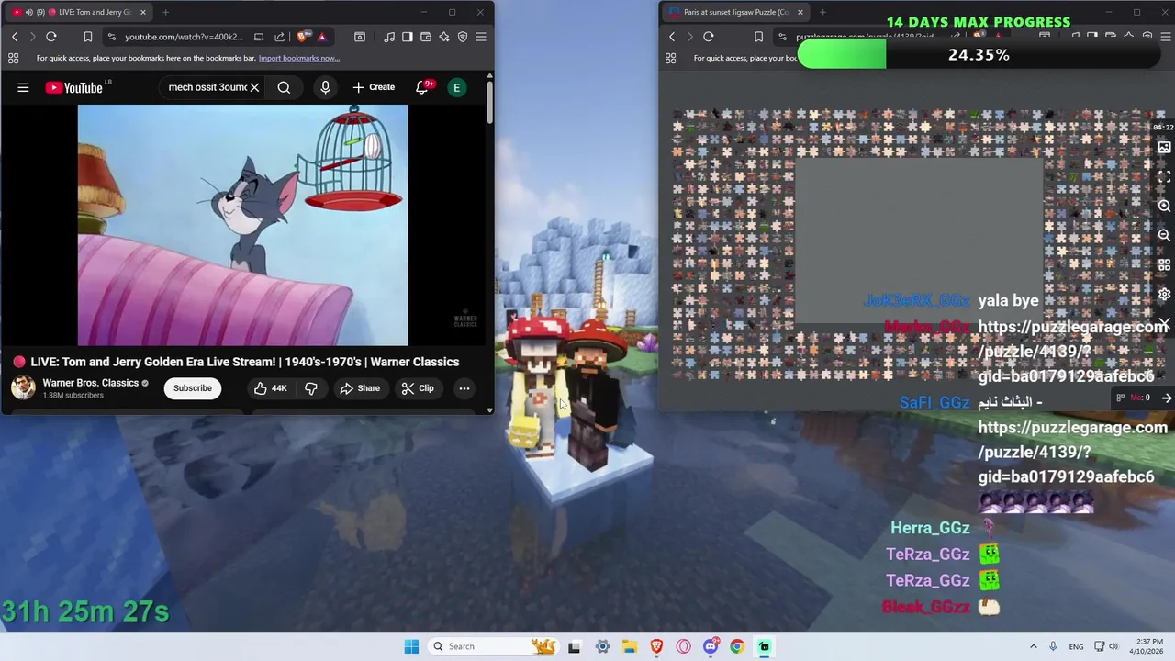Click the Windows taskbar Search box
Viewport: 1175px width, 661px height.
click(493, 646)
